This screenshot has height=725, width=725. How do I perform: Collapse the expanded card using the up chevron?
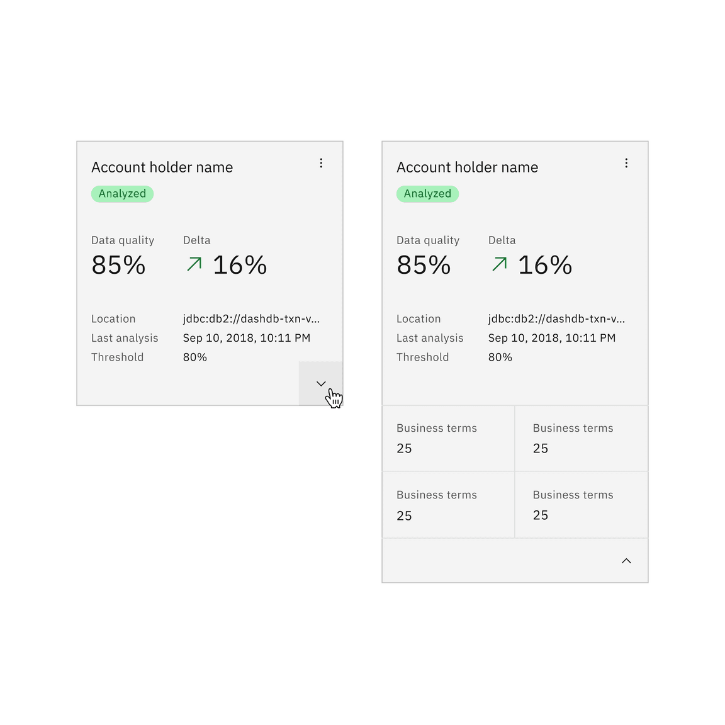coord(626,561)
